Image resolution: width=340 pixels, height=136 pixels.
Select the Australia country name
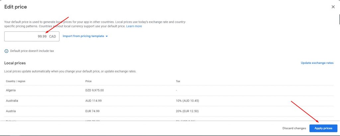click(12, 101)
